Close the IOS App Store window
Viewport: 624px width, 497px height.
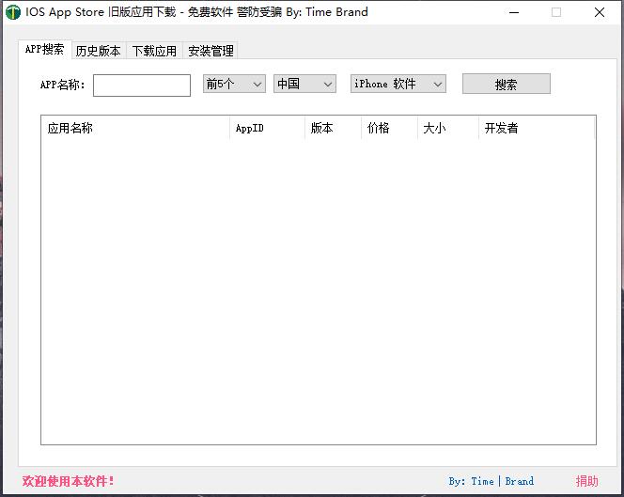(x=600, y=12)
